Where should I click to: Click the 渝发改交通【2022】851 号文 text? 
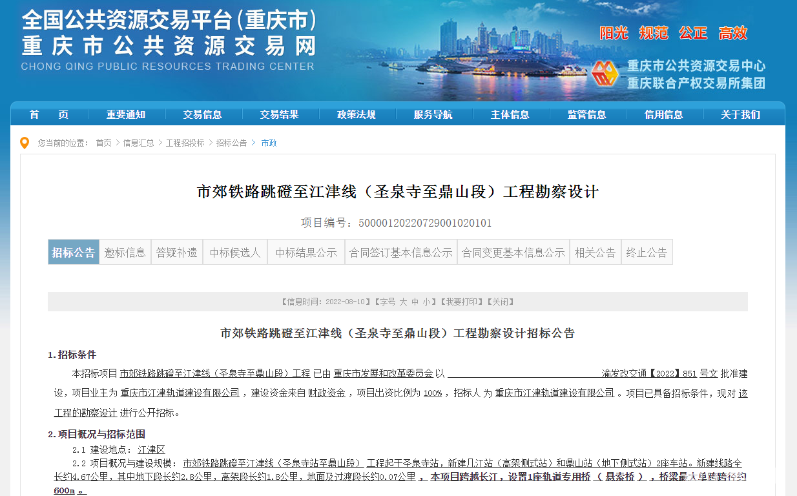pyautogui.click(x=659, y=373)
